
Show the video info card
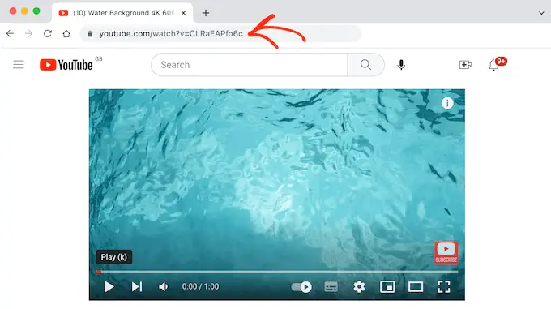447,103
